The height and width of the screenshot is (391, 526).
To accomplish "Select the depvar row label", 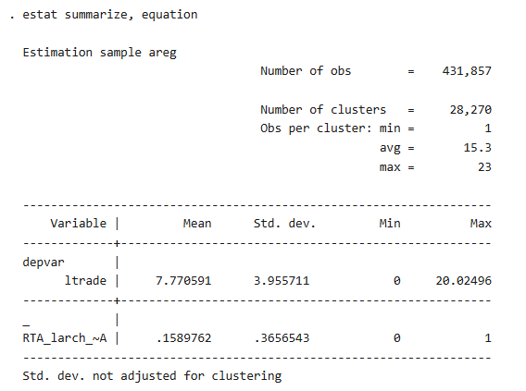I will [44, 263].
